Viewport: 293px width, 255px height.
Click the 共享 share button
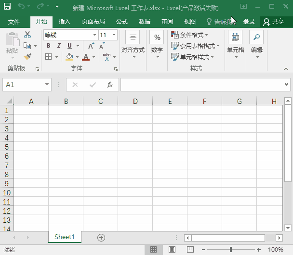point(274,22)
